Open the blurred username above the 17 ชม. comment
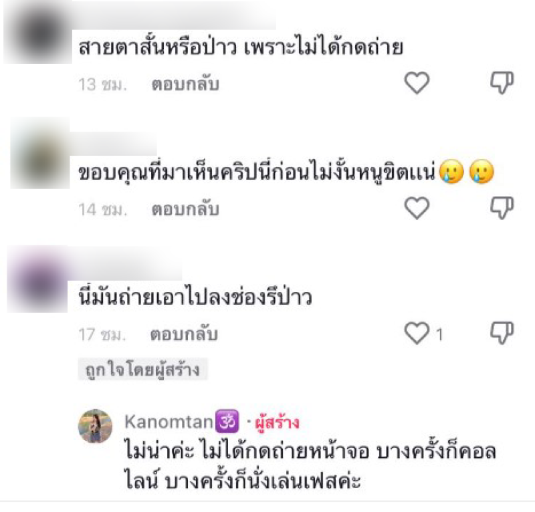Image resolution: width=535 pixels, height=512 pixels. tap(124, 263)
